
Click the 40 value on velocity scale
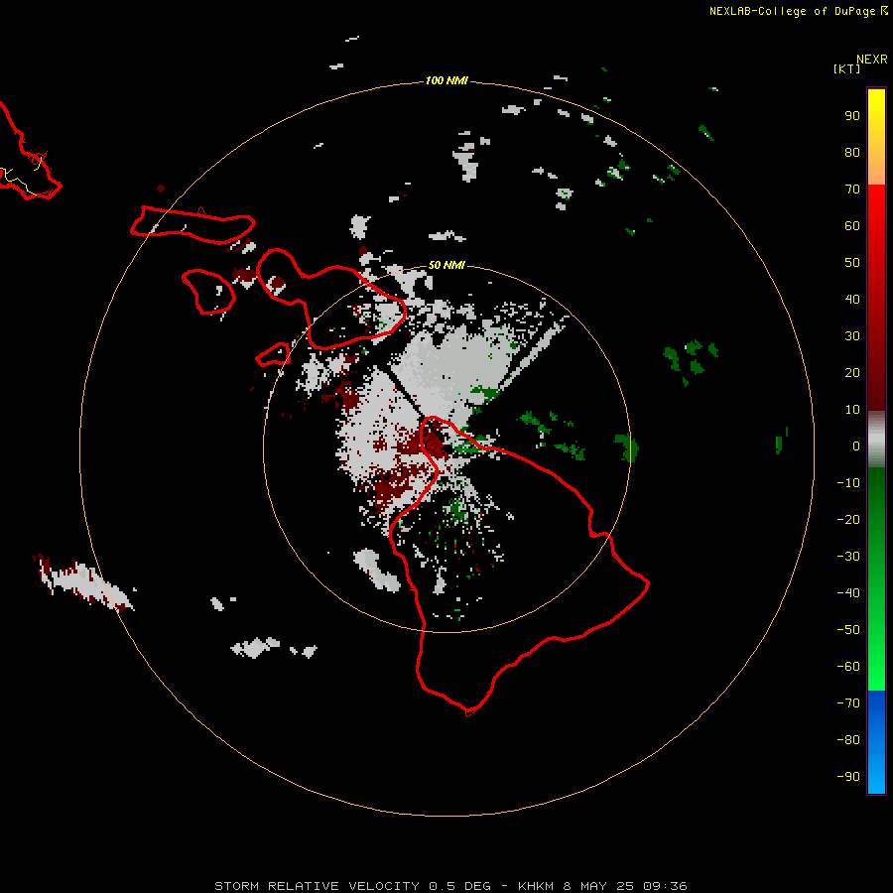coord(852,299)
